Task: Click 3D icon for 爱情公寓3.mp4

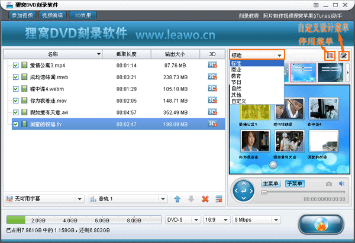Action: point(212,65)
